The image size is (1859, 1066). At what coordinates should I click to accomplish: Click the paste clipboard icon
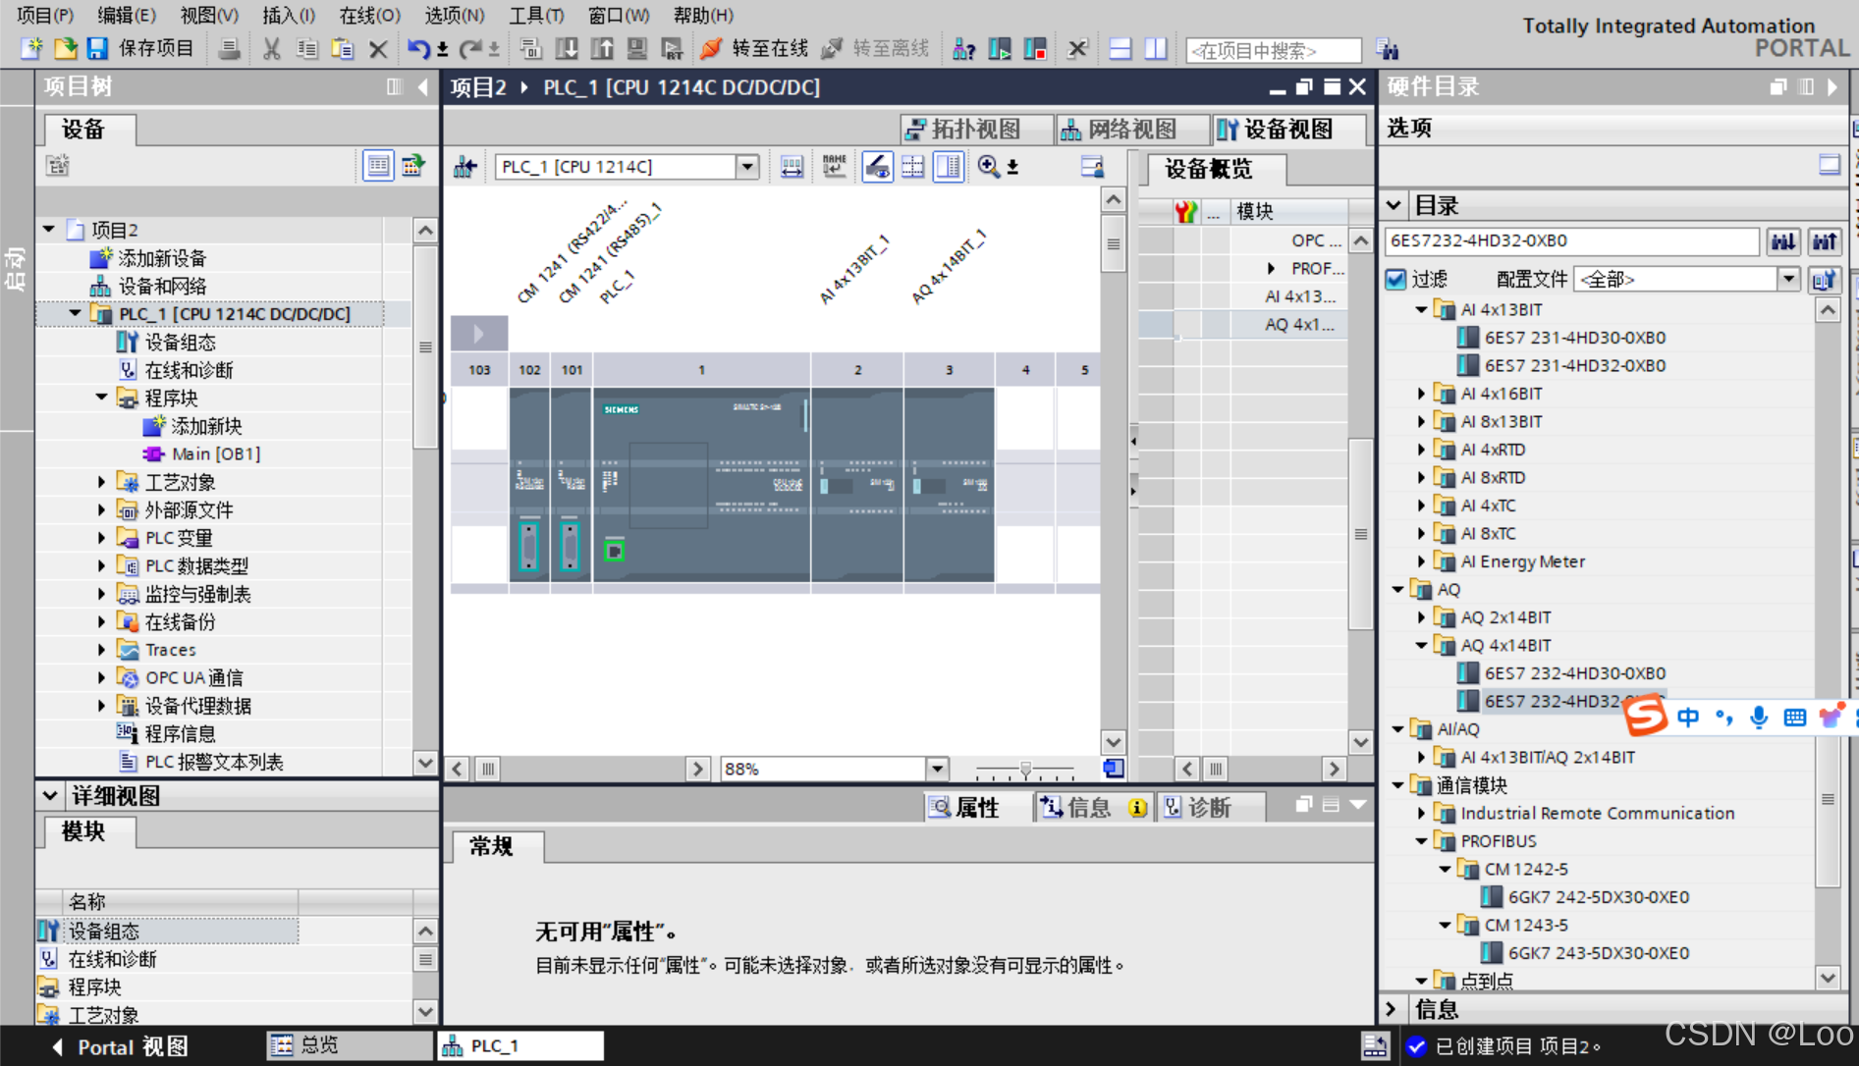click(x=343, y=48)
